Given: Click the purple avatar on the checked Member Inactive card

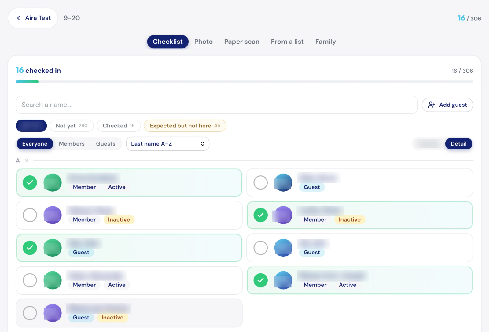Looking at the screenshot, I should click(x=283, y=215).
